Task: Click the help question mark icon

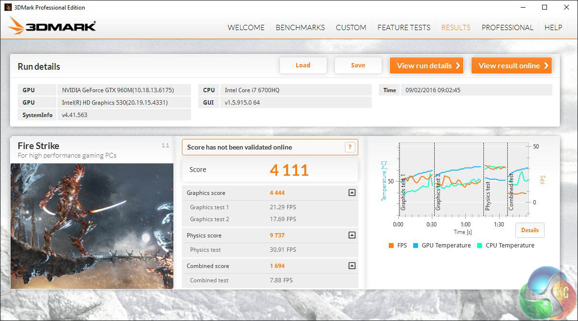Action: [350, 147]
